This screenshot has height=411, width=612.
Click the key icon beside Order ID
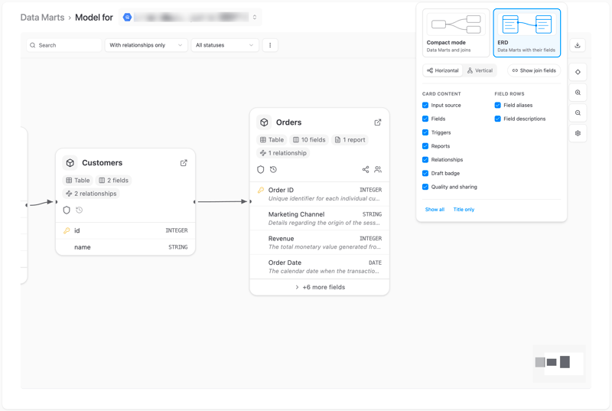261,190
